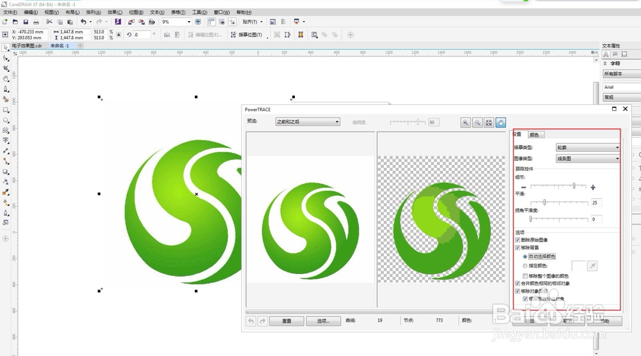The width and height of the screenshot is (641, 356).
Task: Click the Import icon
Action: [131, 22]
